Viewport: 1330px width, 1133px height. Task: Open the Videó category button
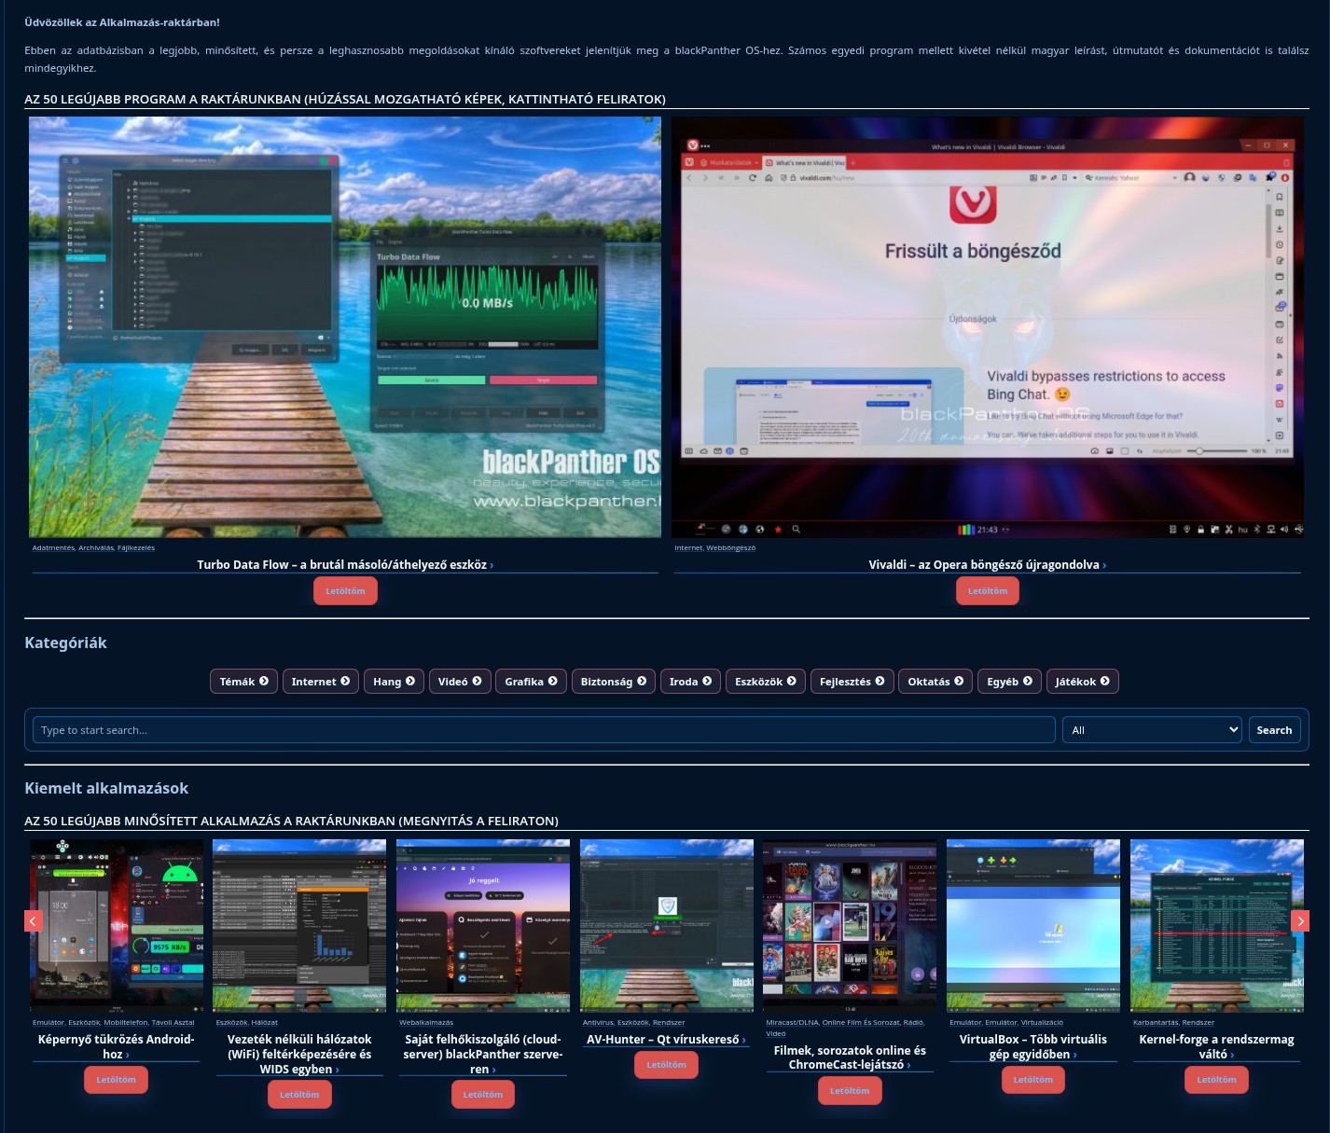pos(460,682)
